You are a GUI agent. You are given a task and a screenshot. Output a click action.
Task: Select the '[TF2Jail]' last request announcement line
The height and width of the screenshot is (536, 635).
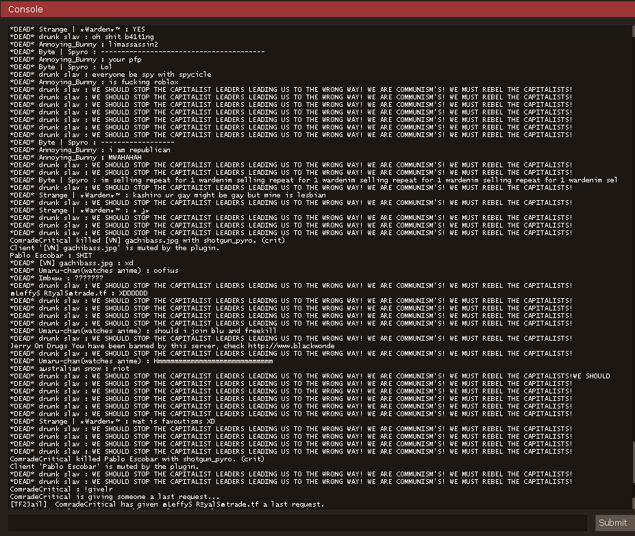(167, 504)
